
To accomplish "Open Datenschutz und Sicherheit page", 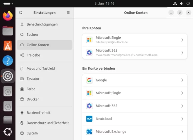I will click(x=45, y=123).
